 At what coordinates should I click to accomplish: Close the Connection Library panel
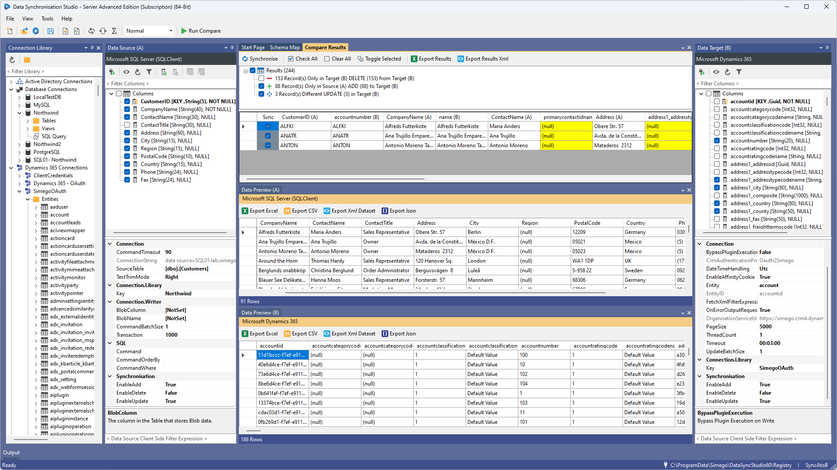click(99, 48)
